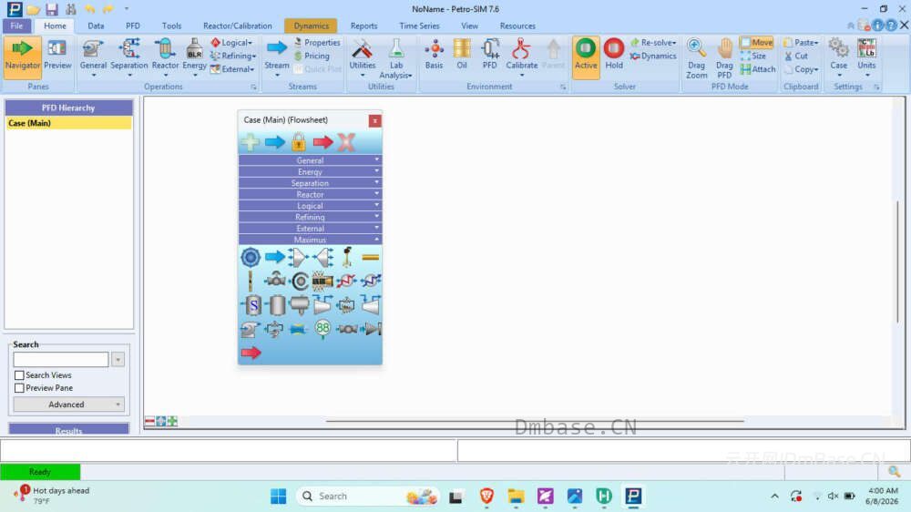Switch to the Reactor/Calibration tab

[x=237, y=26]
